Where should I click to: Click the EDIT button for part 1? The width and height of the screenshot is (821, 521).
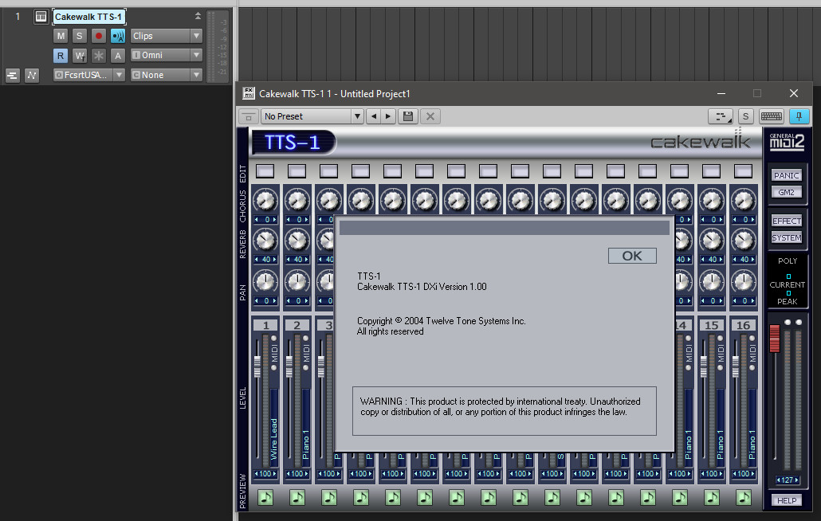265,171
